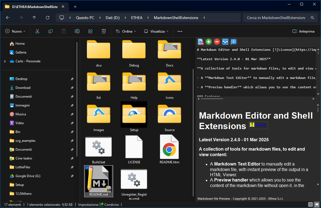Image resolution: width=321 pixels, height=208 pixels.
Task: Unpin Desktop using its pin icon
Action: tap(72, 79)
